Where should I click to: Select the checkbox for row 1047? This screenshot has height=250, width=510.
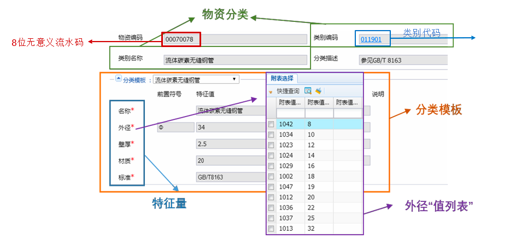[x=271, y=187]
